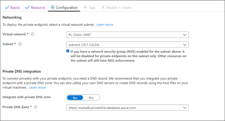225x121 pixels.
Task: Click the Private DNS Zone info icon
Action: pos(36,107)
